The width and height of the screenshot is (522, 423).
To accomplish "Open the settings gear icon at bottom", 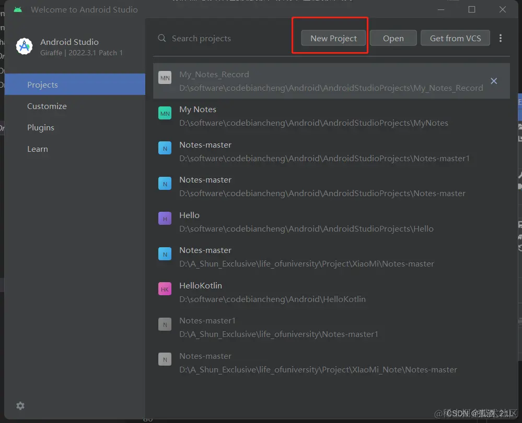I will (x=20, y=406).
